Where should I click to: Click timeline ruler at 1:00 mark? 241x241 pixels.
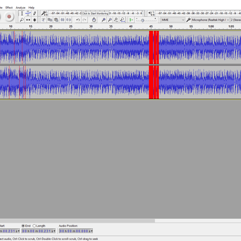coord(211,26)
